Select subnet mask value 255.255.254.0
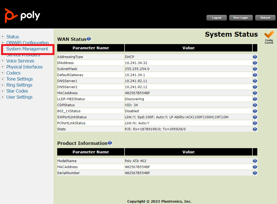277x204 pixels. click(137, 69)
